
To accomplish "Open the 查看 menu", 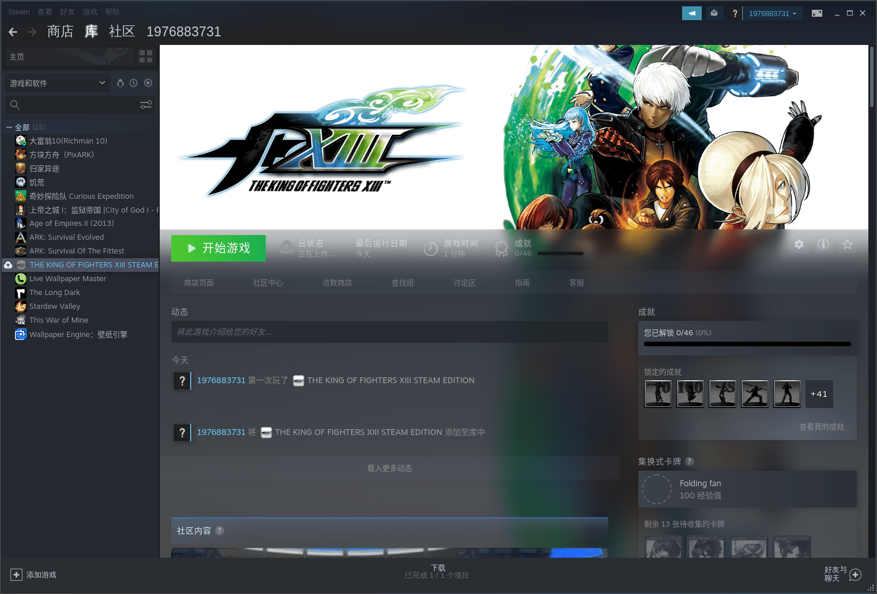I will [x=45, y=12].
